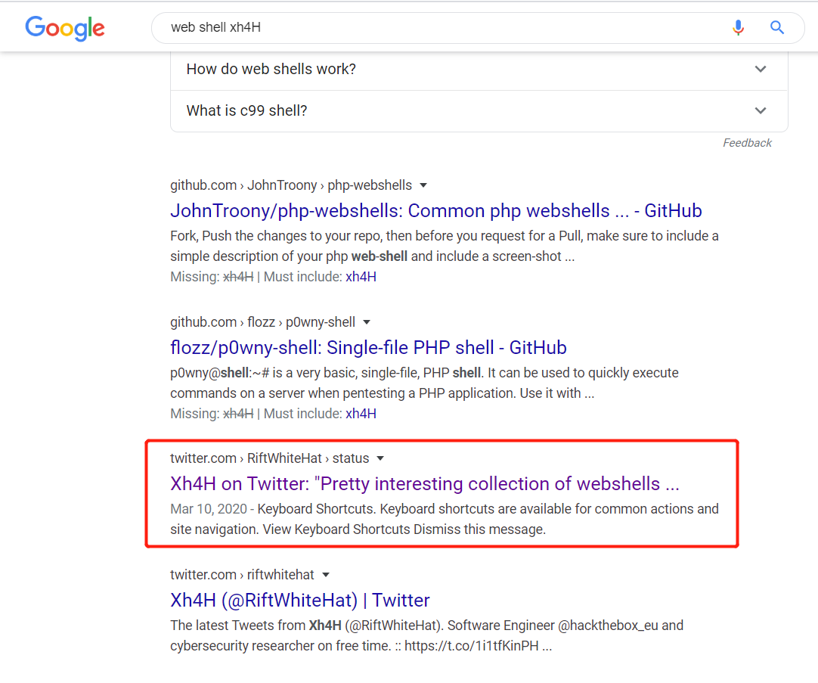Open dropdown arrow next to p0wny-shell URL

pos(367,322)
